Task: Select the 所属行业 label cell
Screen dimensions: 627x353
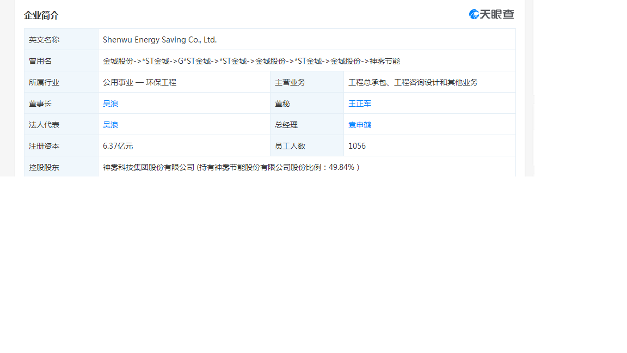Action: click(61, 82)
